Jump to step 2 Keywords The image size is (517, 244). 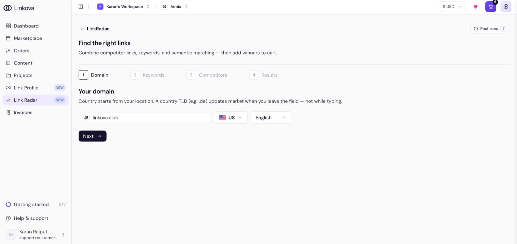(147, 75)
